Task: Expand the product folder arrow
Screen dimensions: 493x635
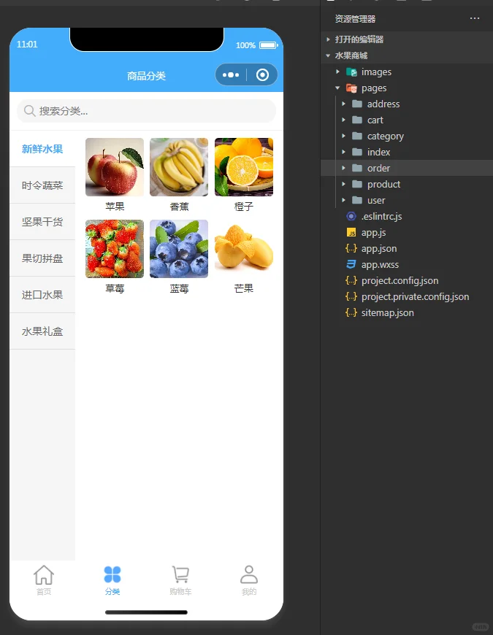Action: [343, 184]
